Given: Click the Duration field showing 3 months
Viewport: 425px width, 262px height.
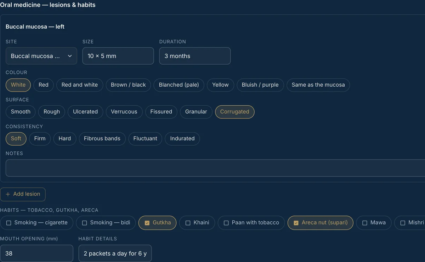Looking at the screenshot, I should (195, 56).
